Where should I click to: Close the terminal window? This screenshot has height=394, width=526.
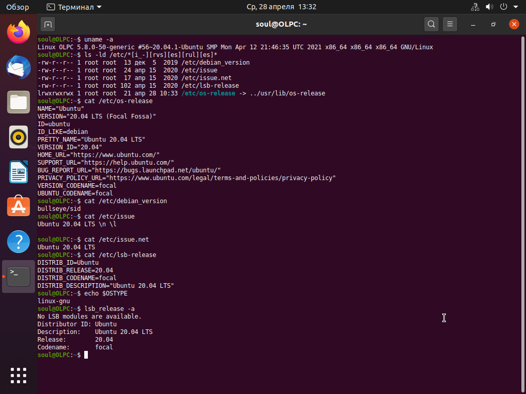click(x=514, y=24)
